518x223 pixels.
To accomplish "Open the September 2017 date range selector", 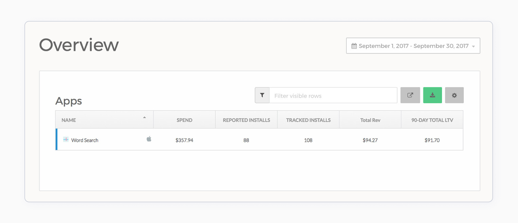I will [413, 46].
